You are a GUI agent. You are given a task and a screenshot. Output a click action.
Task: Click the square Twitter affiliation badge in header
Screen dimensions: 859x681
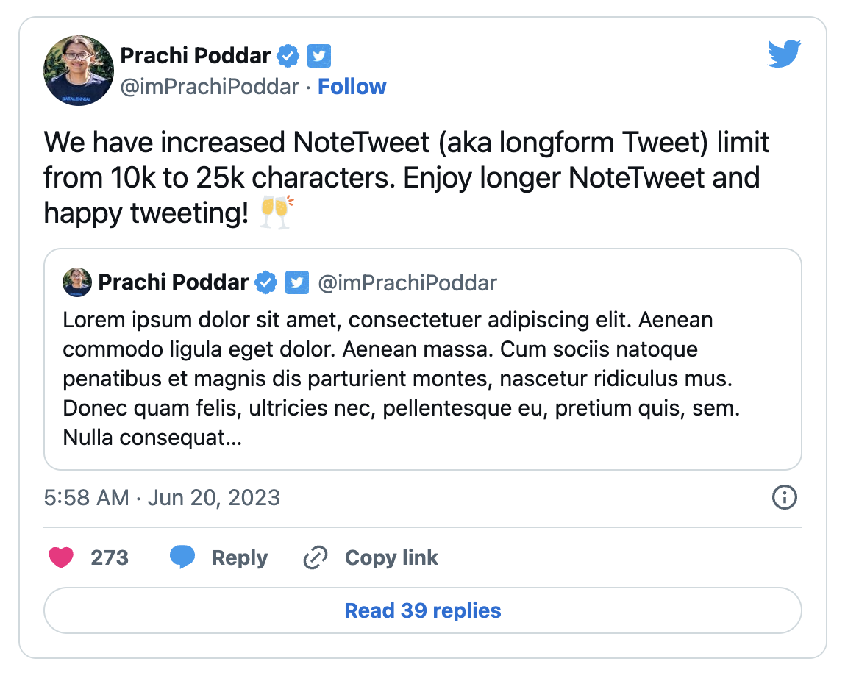(x=319, y=55)
